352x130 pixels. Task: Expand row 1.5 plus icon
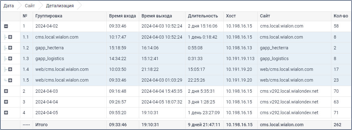tap(10, 80)
